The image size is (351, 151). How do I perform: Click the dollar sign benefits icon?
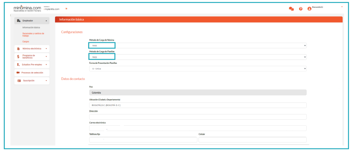click(x=18, y=57)
